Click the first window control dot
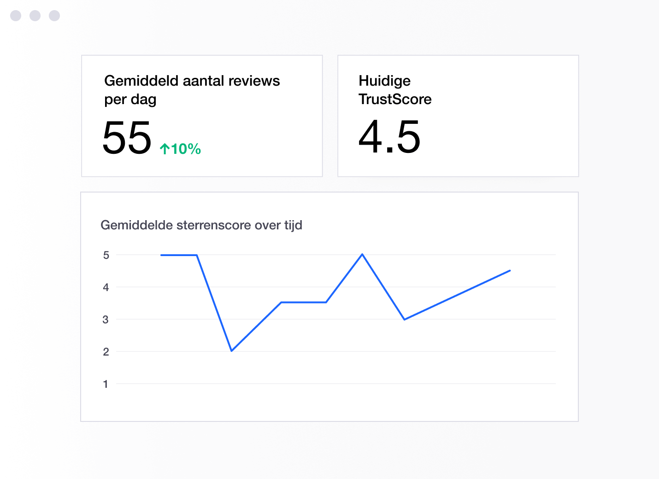 point(16,16)
